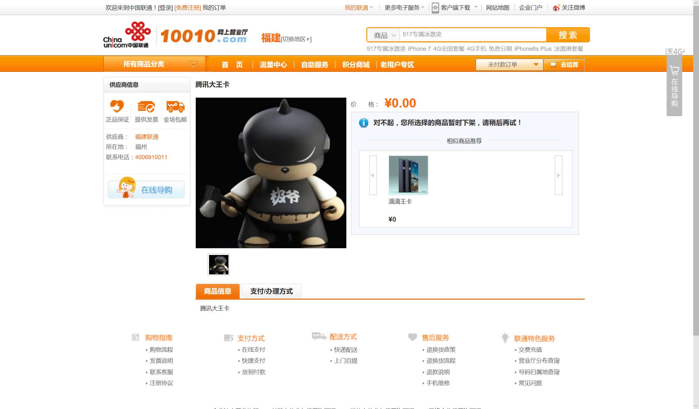Open the 常见问题 footer link
The height and width of the screenshot is (409, 699).
(x=530, y=383)
